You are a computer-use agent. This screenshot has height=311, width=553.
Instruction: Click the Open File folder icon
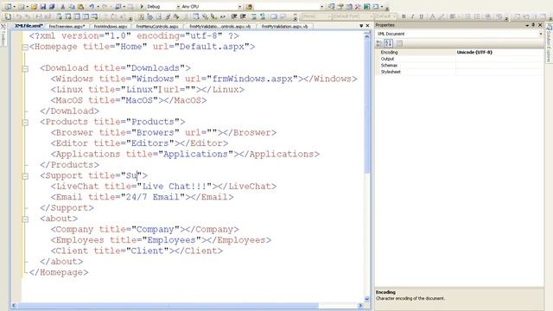pyautogui.click(x=34, y=7)
